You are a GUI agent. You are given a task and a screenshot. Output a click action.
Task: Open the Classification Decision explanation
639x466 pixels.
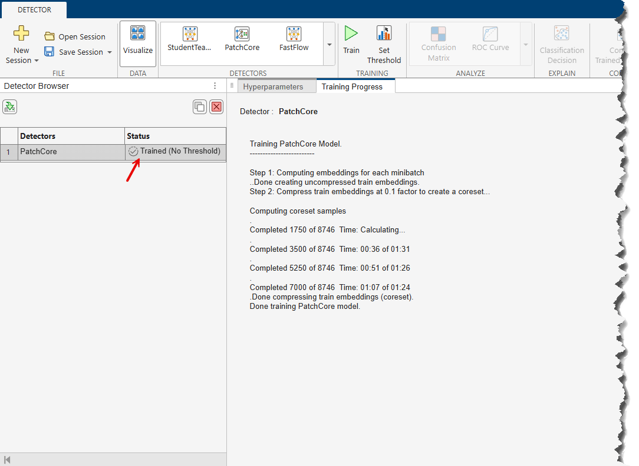tap(562, 44)
